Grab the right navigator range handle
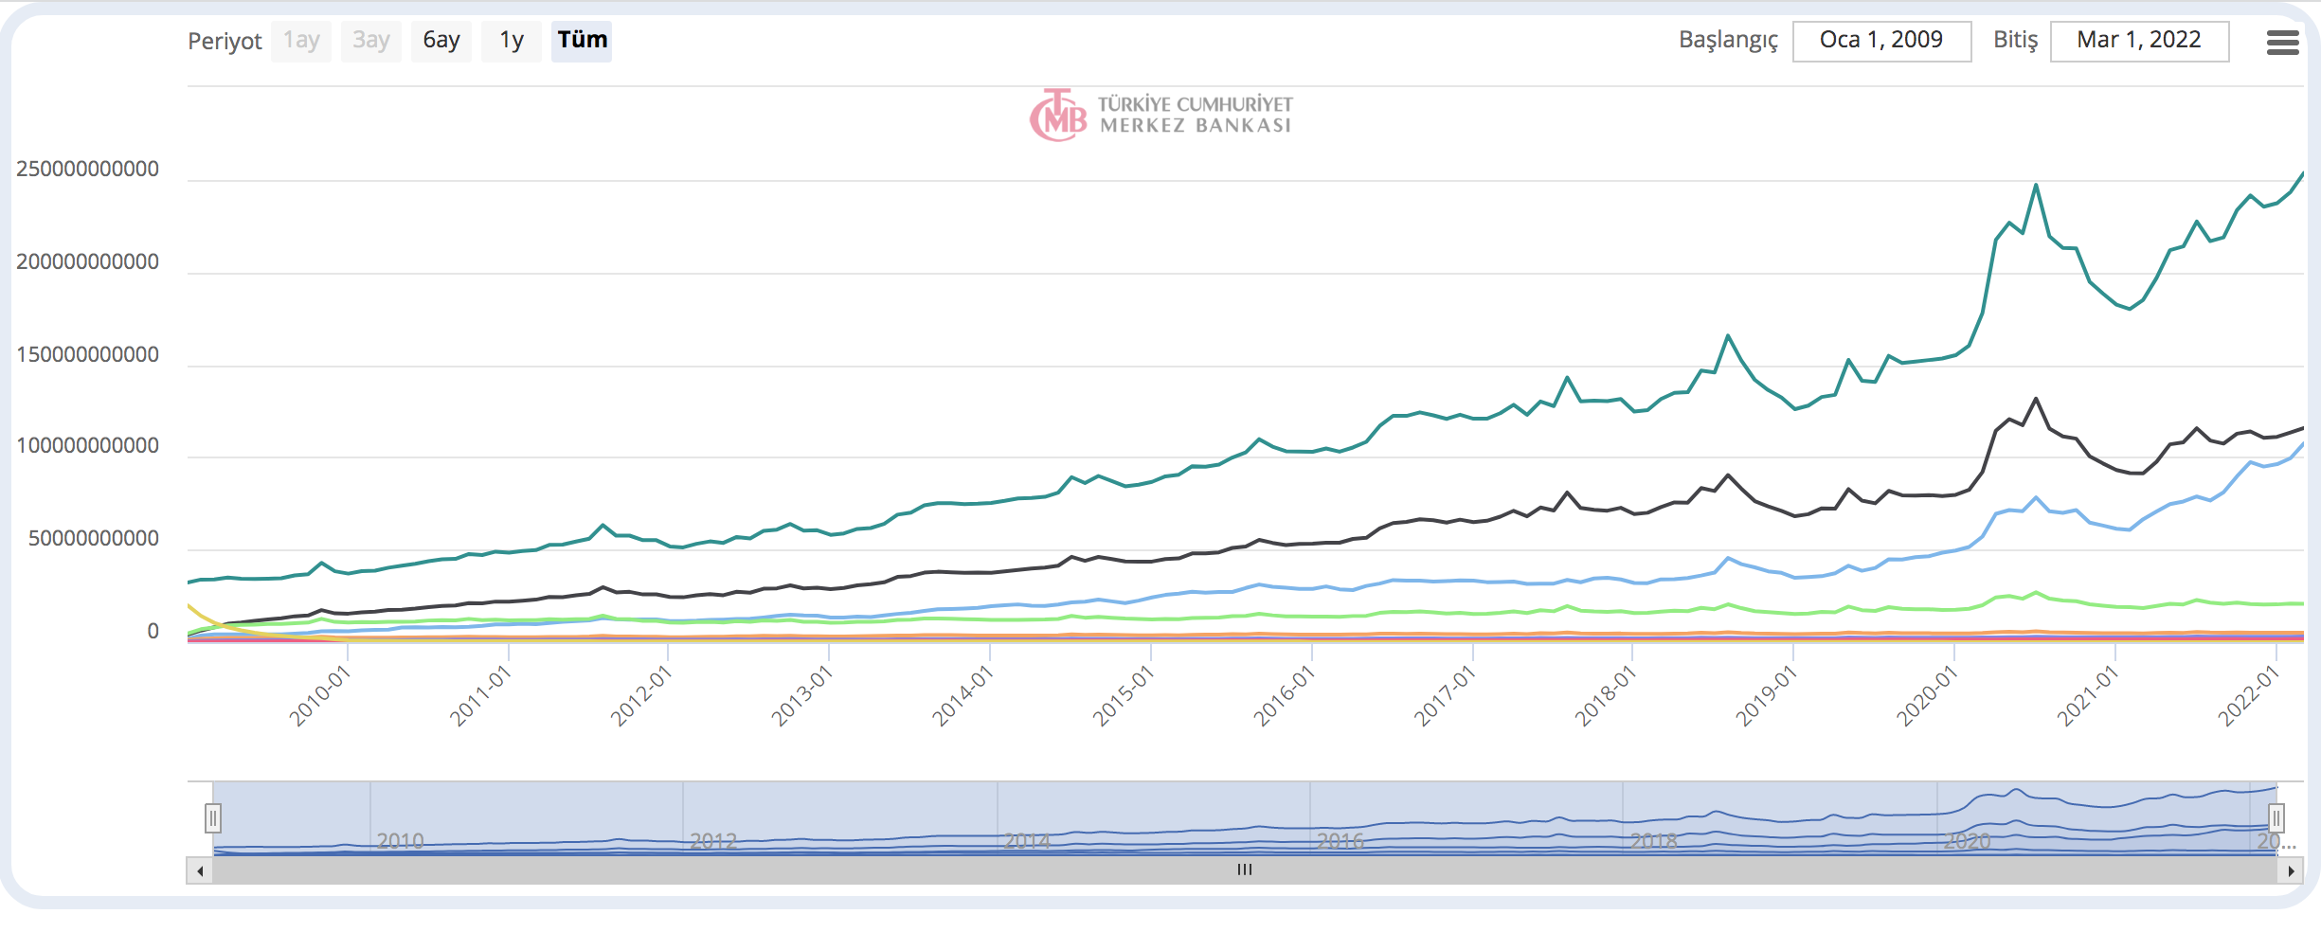The width and height of the screenshot is (2321, 932). click(x=2276, y=817)
